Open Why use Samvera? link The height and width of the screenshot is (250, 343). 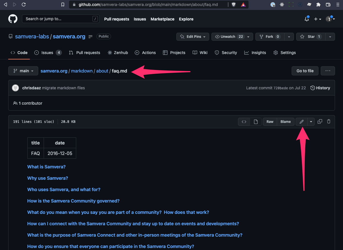click(x=48, y=178)
